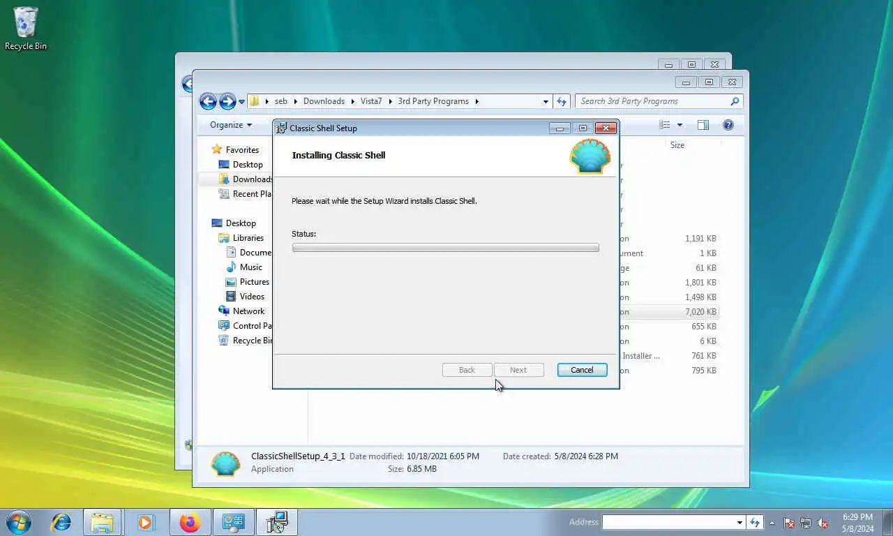Click the ClassicShellSetup_4_3_1 filename in details pane

pyautogui.click(x=298, y=456)
